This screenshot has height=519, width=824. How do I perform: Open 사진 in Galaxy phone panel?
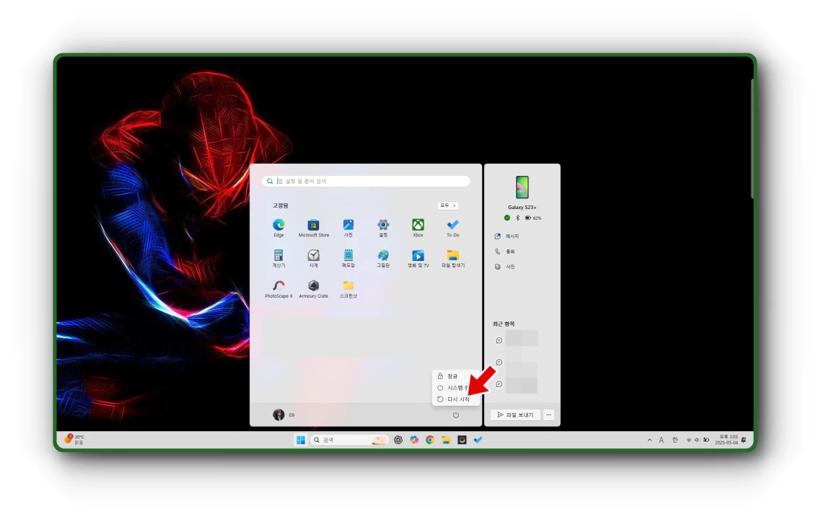point(505,267)
